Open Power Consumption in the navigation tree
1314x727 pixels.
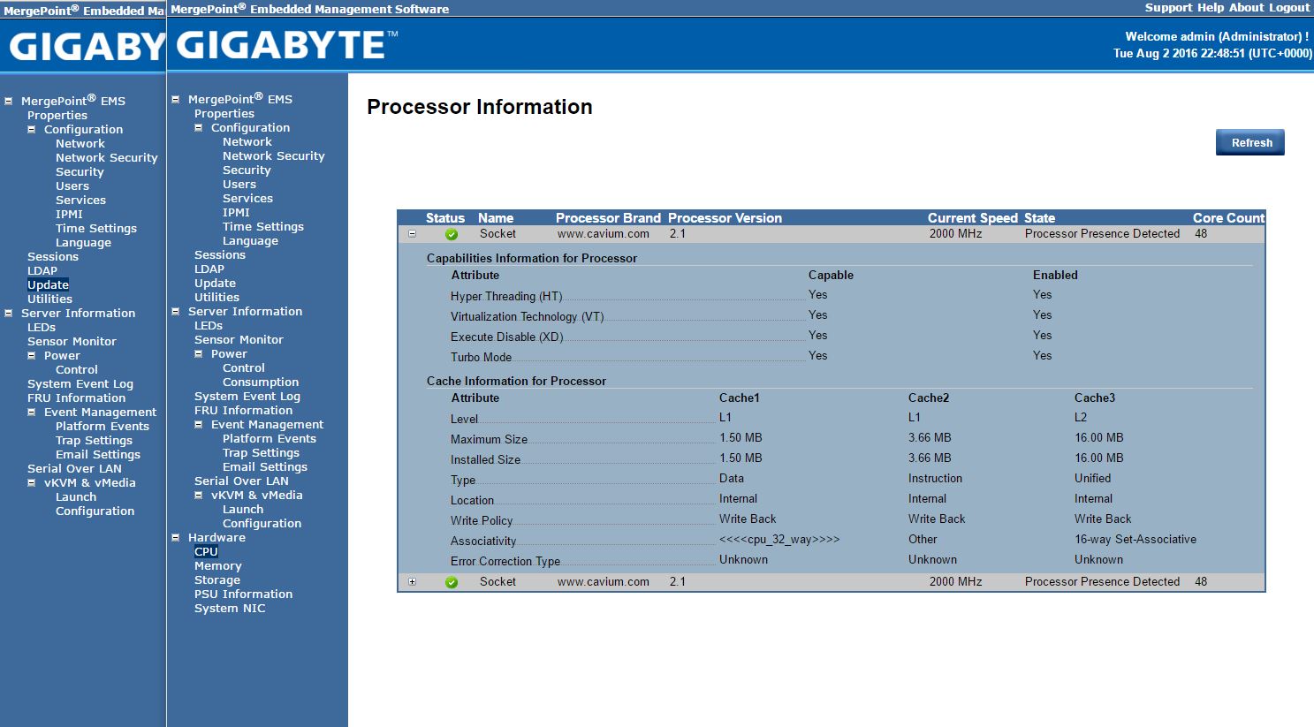[260, 382]
